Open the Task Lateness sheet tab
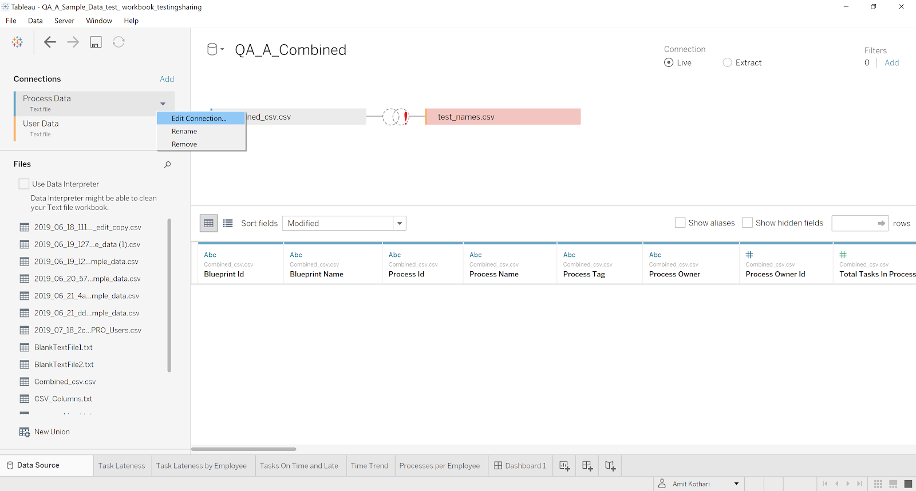 (x=122, y=466)
